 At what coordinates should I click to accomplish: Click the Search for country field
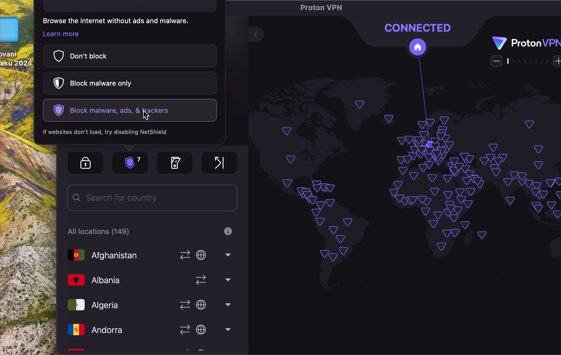[x=152, y=198]
